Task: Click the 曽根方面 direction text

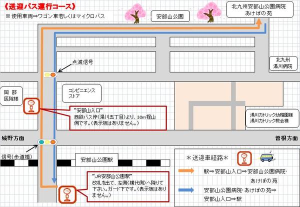Action: tap(286, 138)
